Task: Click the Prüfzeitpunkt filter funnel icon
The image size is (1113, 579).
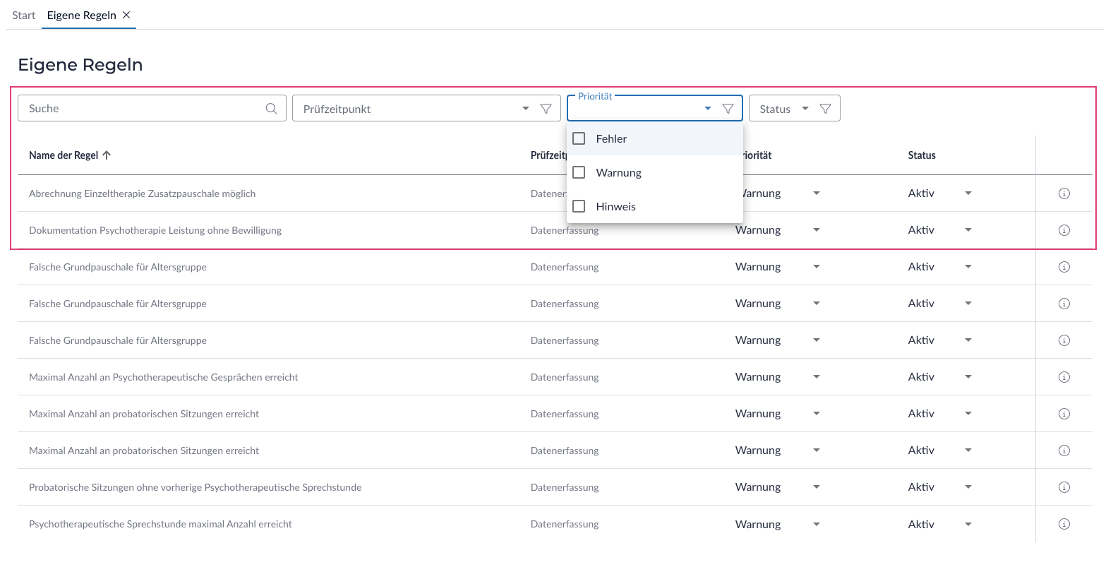Action: tap(546, 109)
